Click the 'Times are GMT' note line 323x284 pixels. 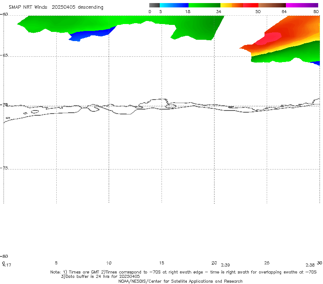[x=183, y=272]
